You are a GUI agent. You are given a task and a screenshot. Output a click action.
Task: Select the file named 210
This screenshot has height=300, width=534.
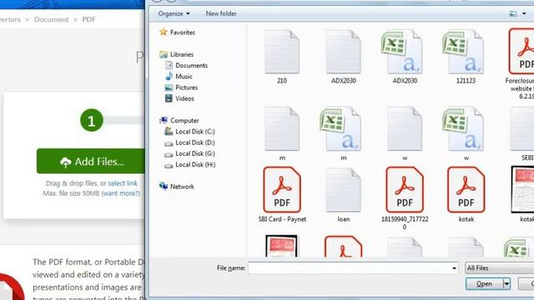coord(282,57)
